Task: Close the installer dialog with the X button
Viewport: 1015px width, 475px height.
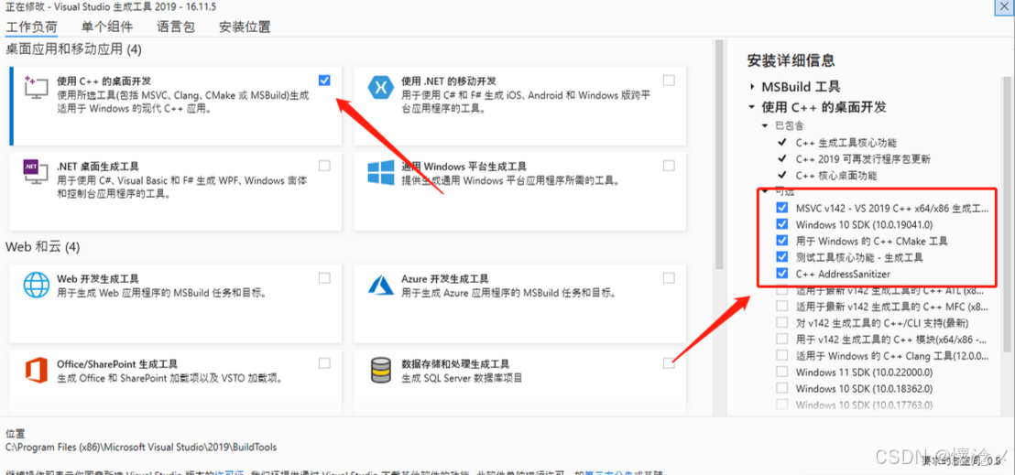Action: [1004, 5]
